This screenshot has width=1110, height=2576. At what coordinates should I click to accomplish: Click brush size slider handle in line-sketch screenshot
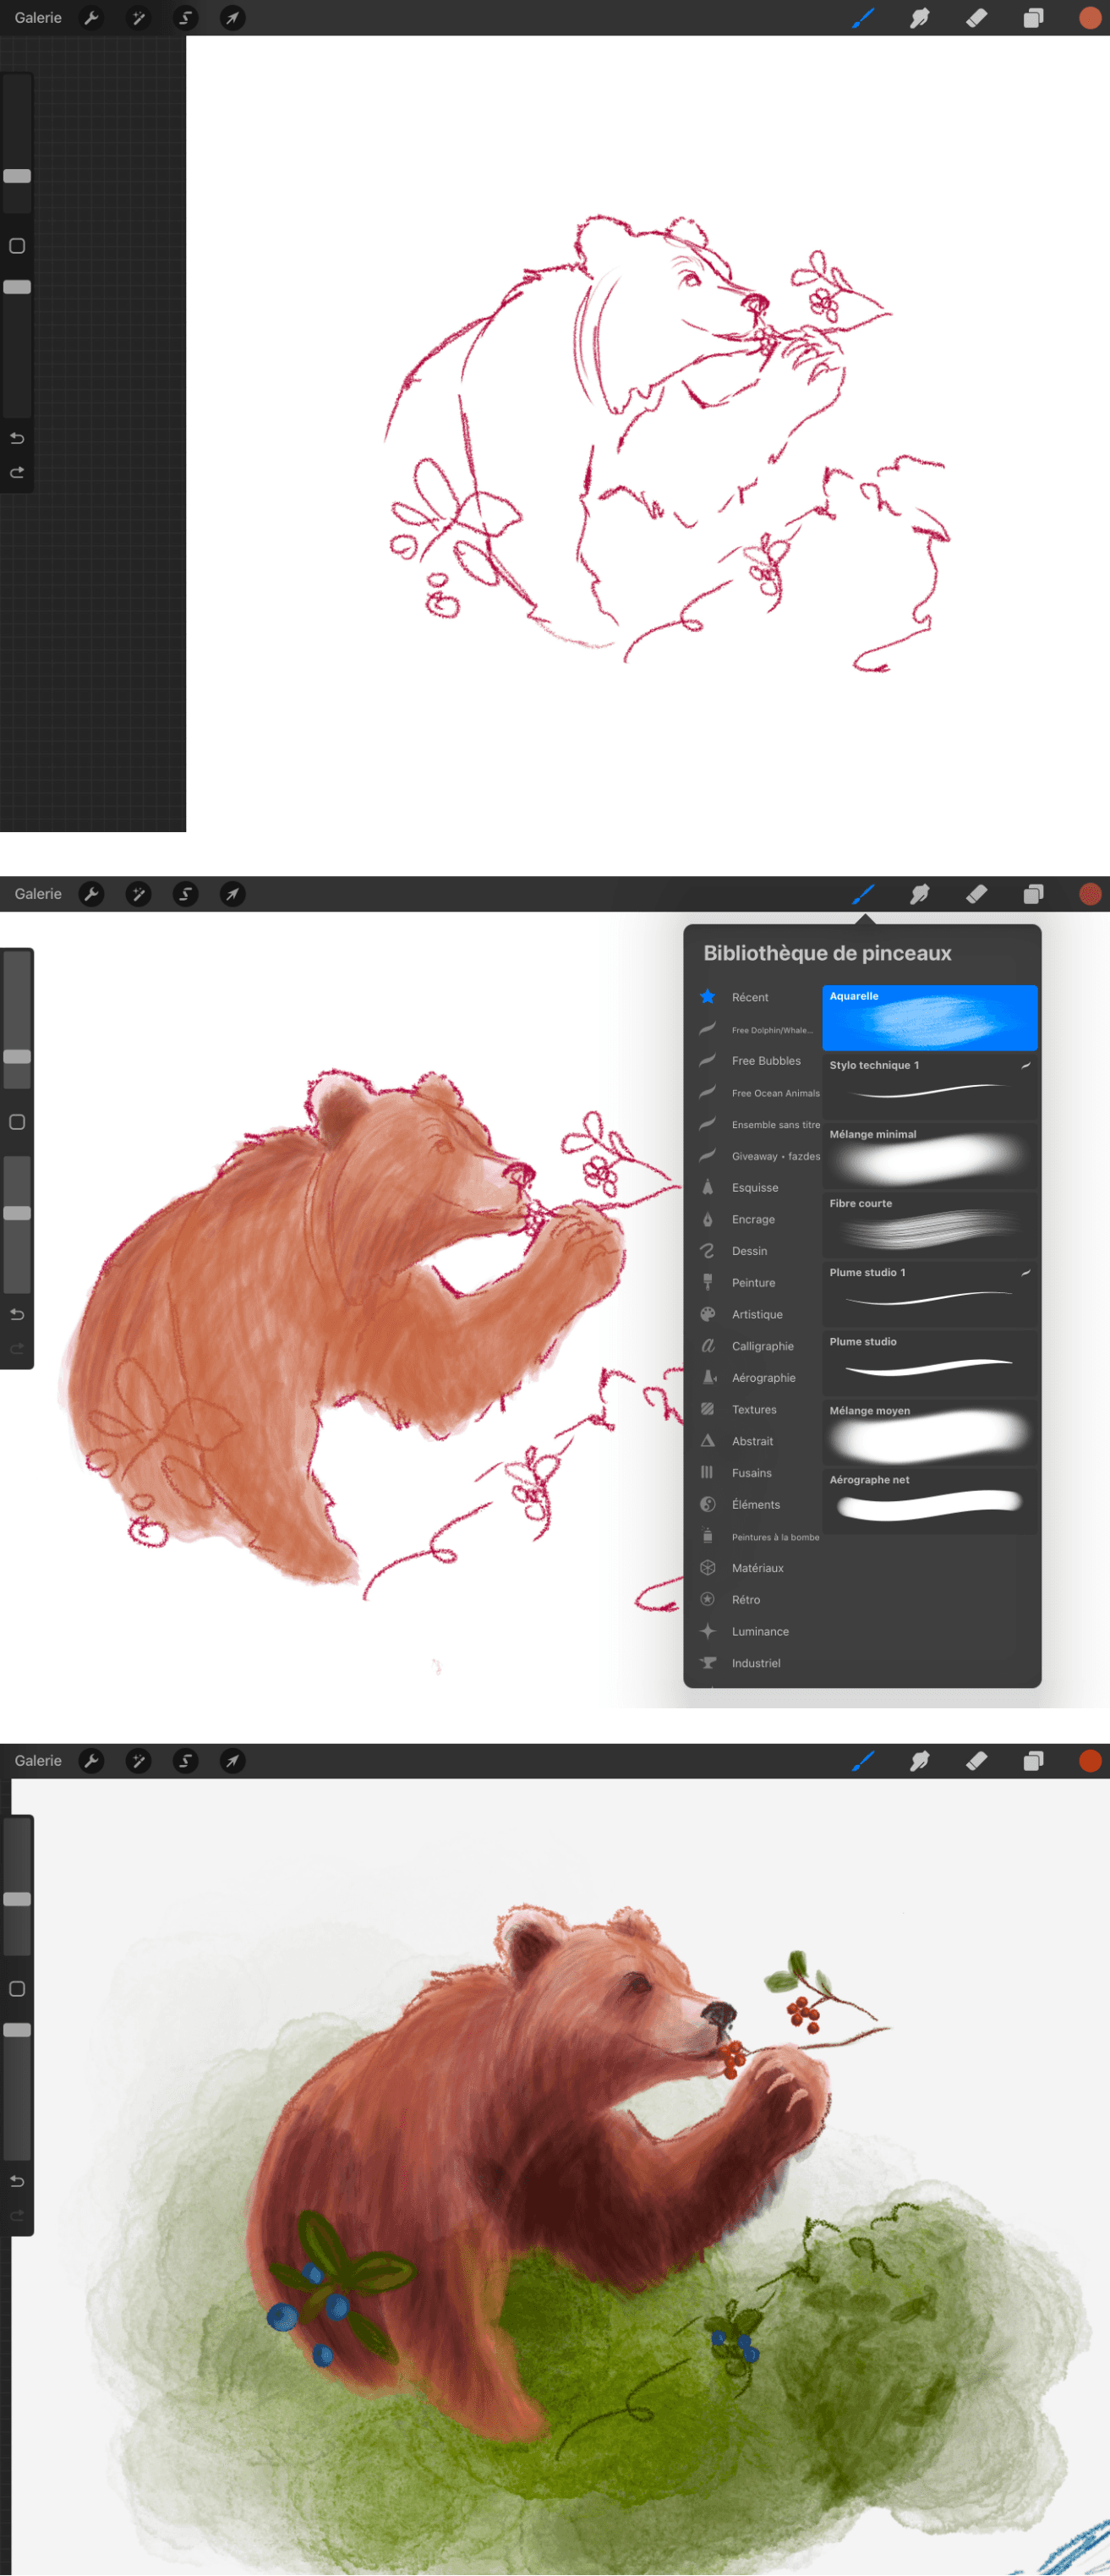[x=17, y=176]
